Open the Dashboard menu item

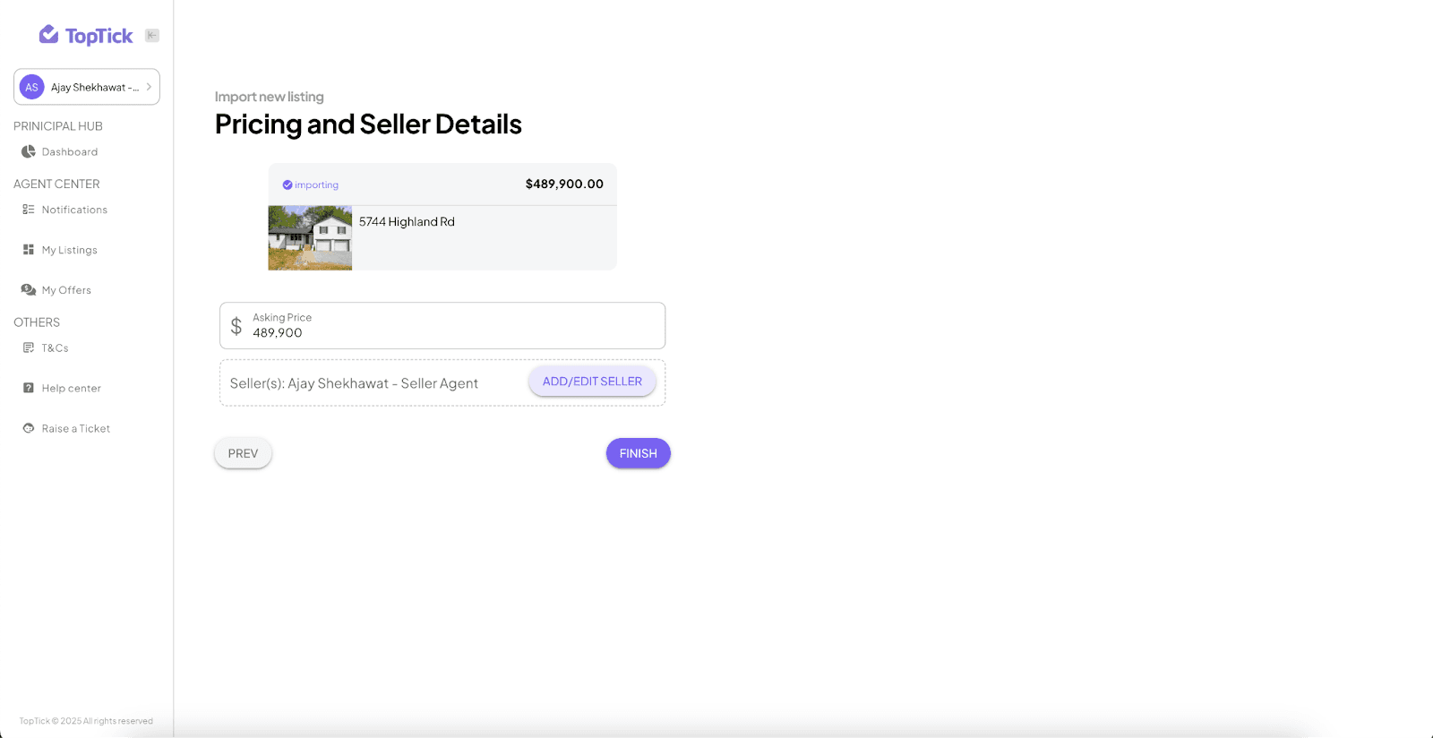pos(60,152)
